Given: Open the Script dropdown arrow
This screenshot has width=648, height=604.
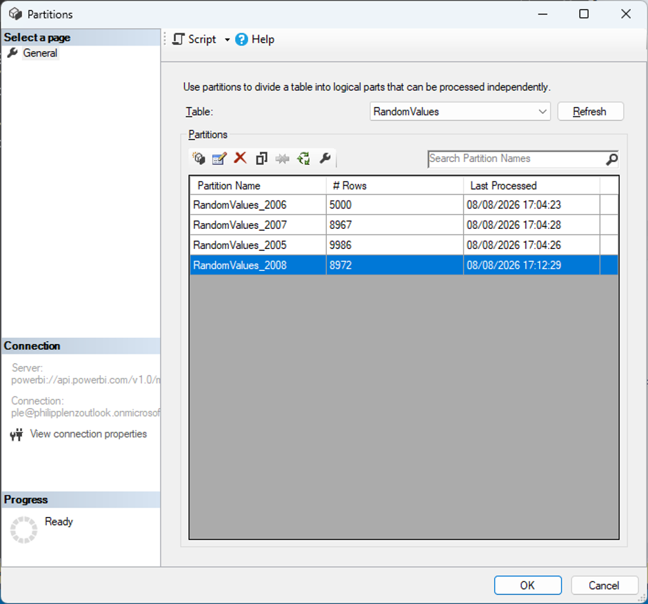Looking at the screenshot, I should tap(227, 40).
